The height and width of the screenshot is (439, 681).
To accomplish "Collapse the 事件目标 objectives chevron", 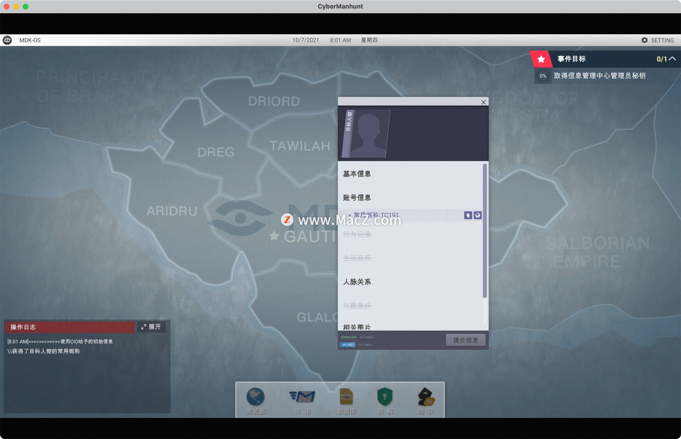I will [672, 59].
